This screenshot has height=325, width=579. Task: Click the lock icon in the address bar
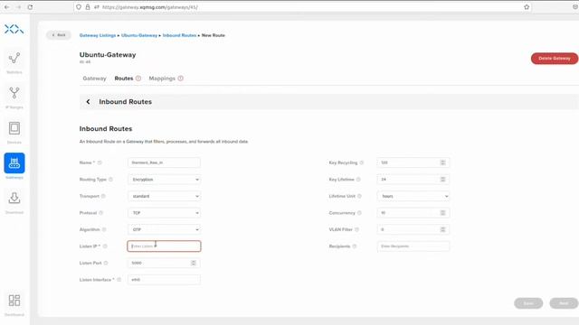[x=88, y=7]
